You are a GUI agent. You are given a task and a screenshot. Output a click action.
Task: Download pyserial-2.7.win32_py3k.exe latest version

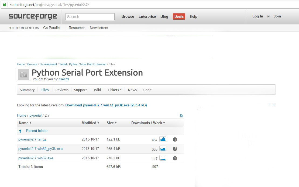click(106, 105)
